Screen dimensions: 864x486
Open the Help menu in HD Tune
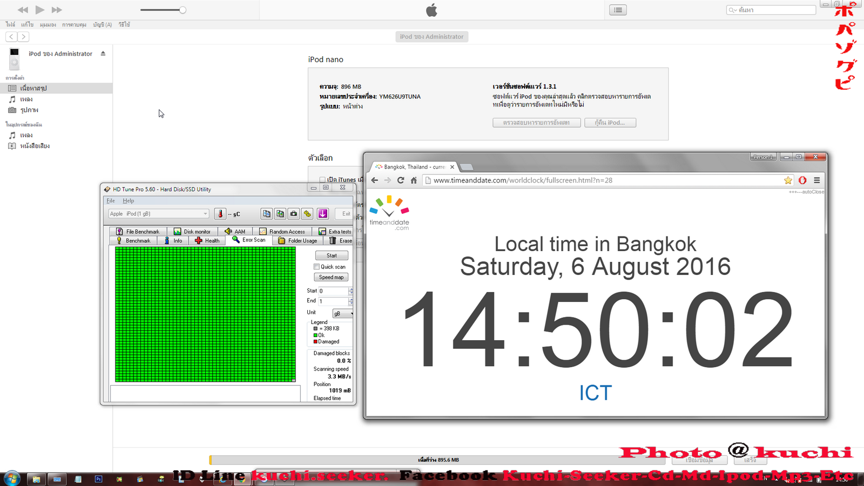coord(128,201)
